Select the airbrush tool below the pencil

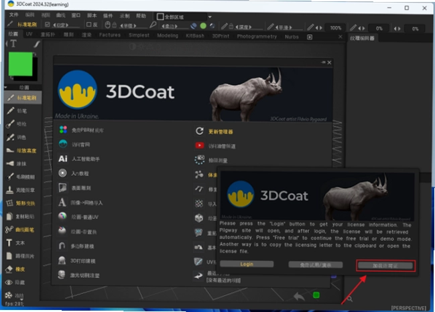tap(17, 124)
